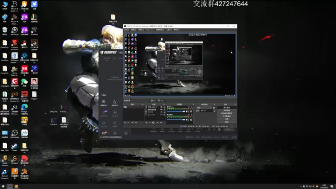
Task: Open OBS 视图(V) menu
Action: click(x=141, y=30)
